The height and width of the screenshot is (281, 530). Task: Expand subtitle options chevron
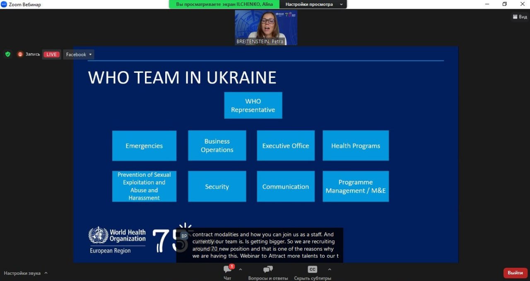(x=330, y=269)
